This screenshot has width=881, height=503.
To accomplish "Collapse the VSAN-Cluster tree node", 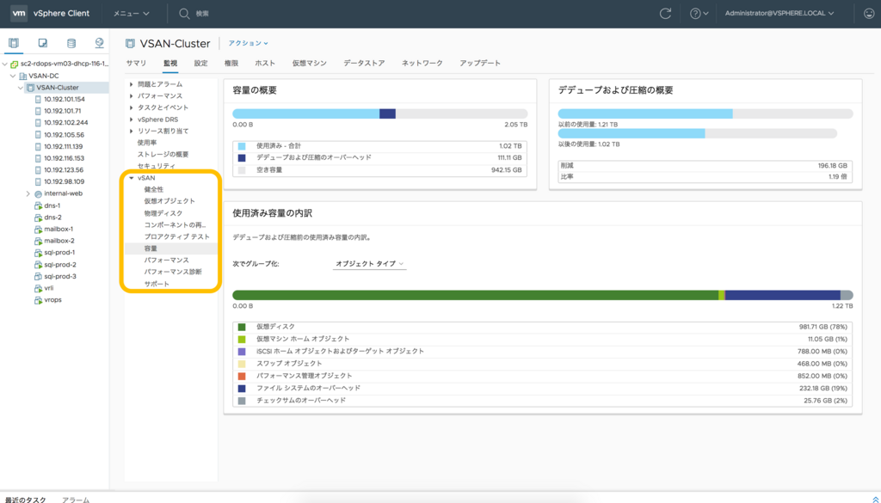I will tap(21, 88).
